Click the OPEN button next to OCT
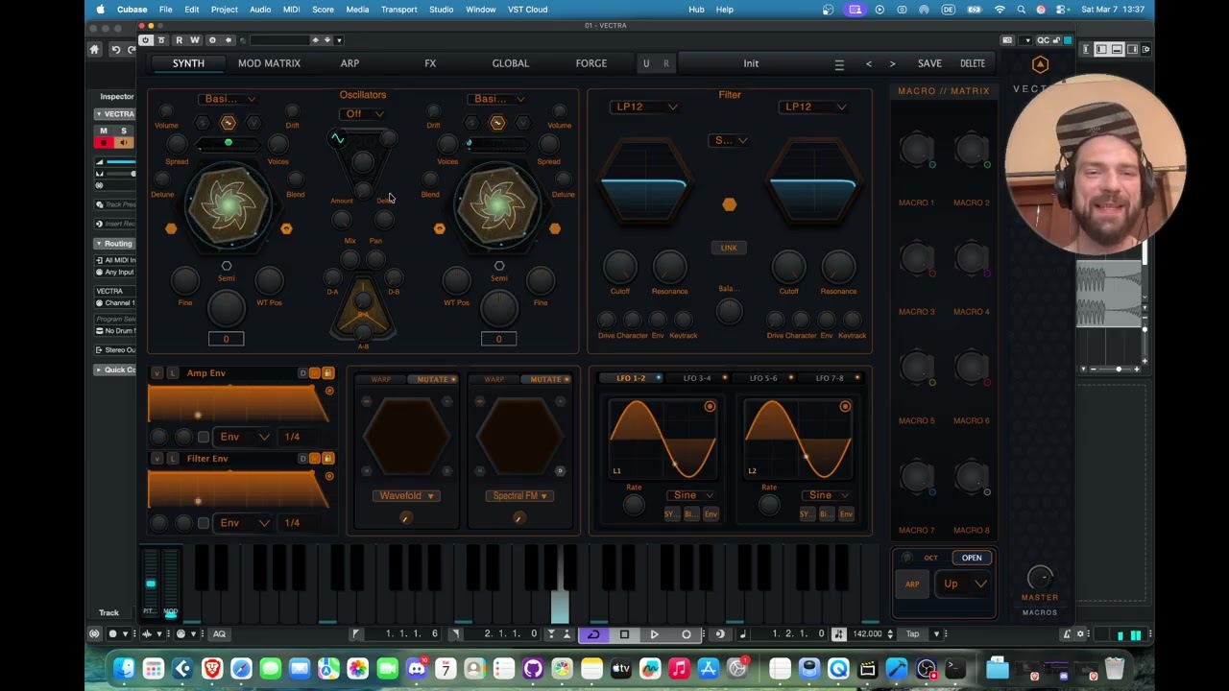Viewport: 1229px width, 691px height. 972,558
